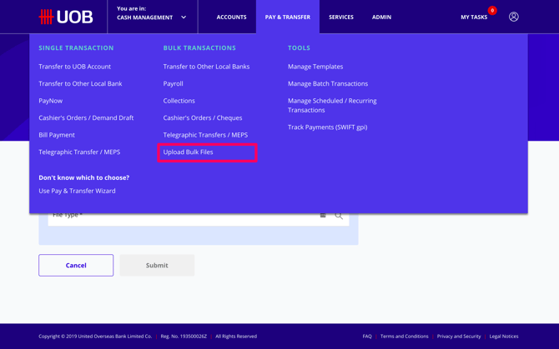Open Track Payments (SWIFT gpi)

pyautogui.click(x=327, y=127)
